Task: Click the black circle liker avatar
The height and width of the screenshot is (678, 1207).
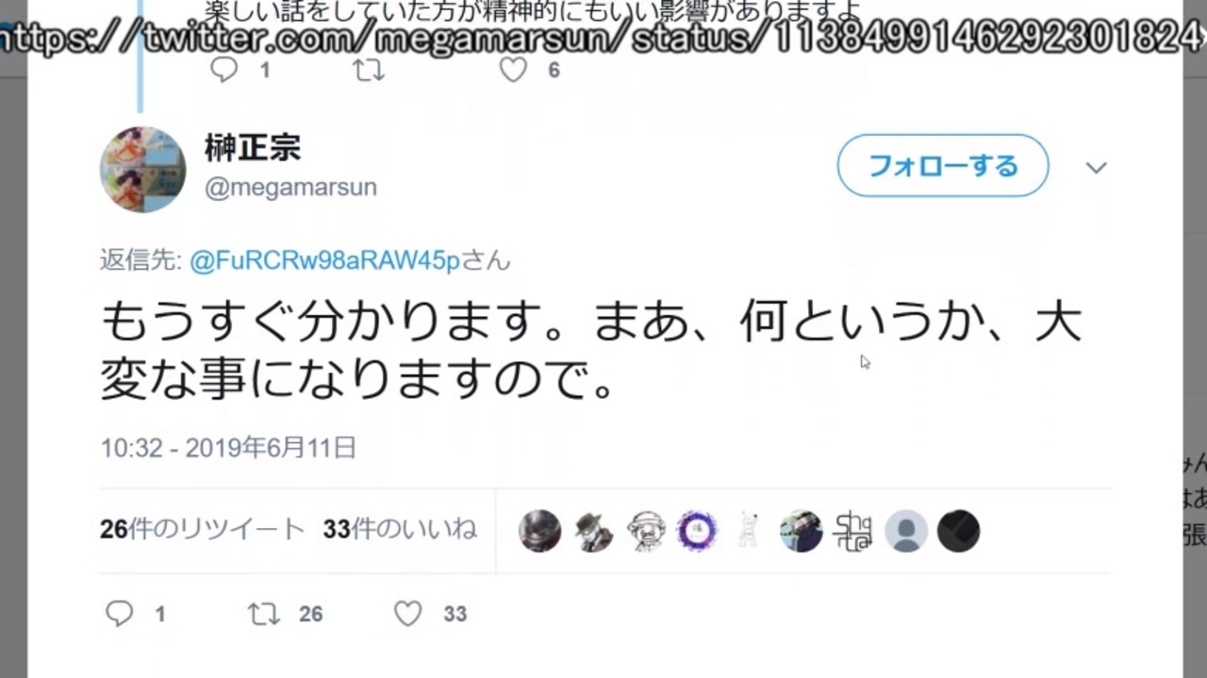Action: pyautogui.click(x=958, y=532)
